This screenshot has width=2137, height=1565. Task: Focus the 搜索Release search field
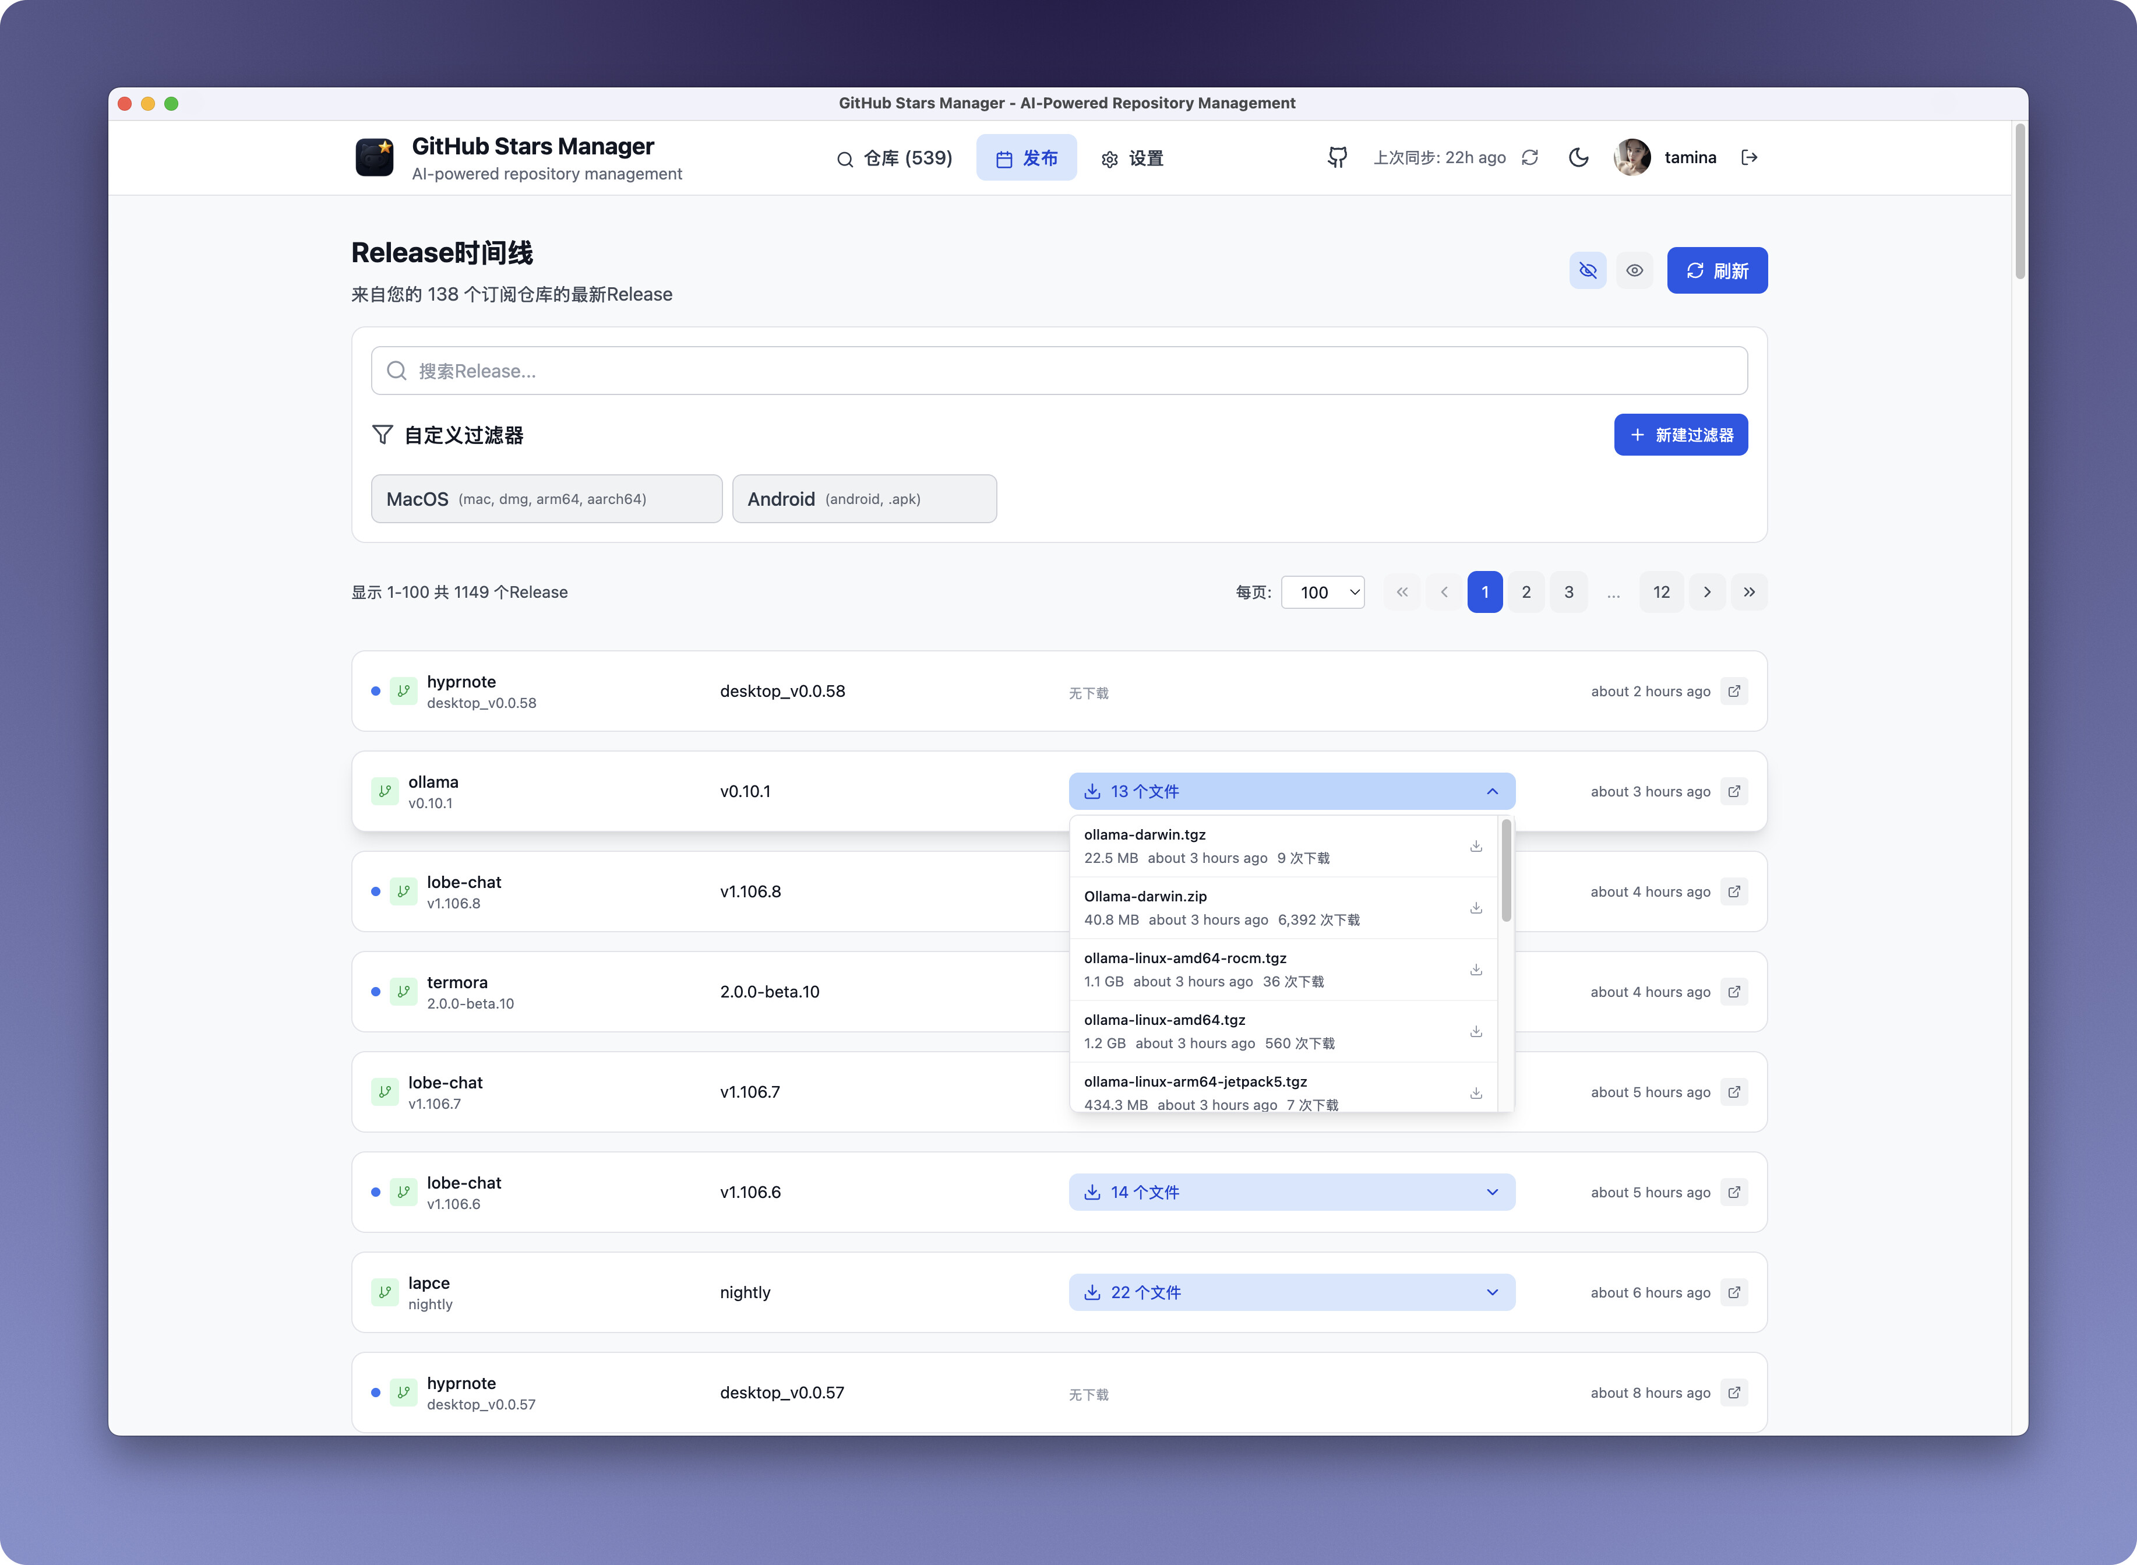coord(1059,371)
